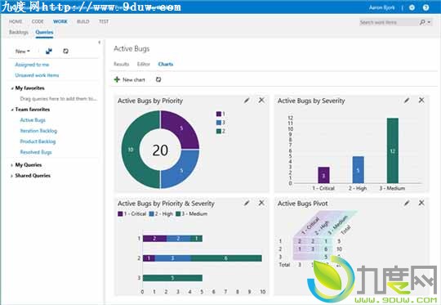Click the new query folder icon
441x305 pixels.
coord(49,51)
